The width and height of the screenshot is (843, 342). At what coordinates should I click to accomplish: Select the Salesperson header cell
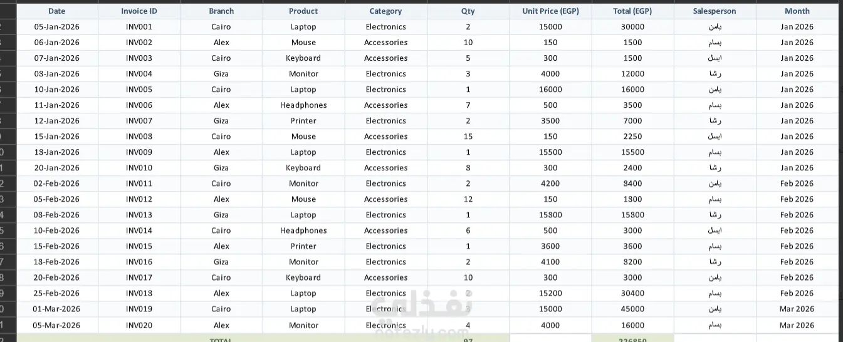[x=715, y=11]
